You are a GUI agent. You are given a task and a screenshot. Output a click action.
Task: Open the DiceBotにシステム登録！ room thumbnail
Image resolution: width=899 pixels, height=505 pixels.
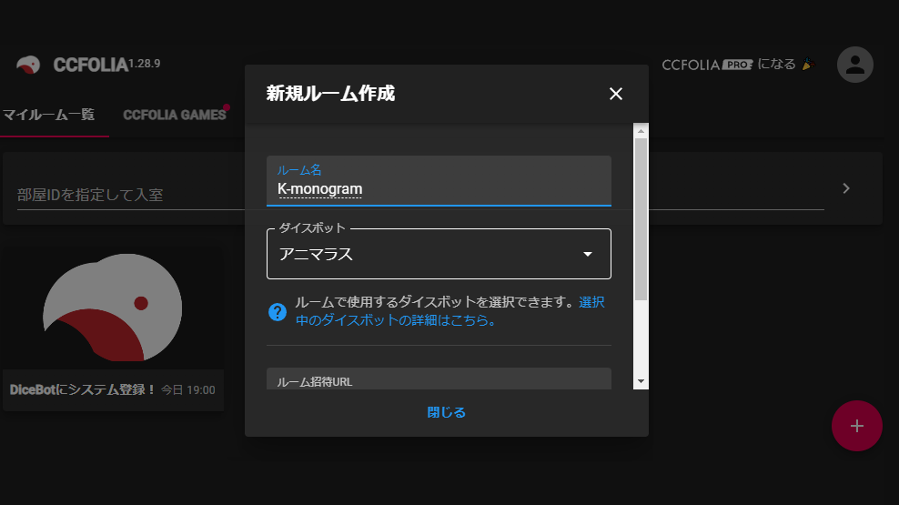click(x=113, y=315)
